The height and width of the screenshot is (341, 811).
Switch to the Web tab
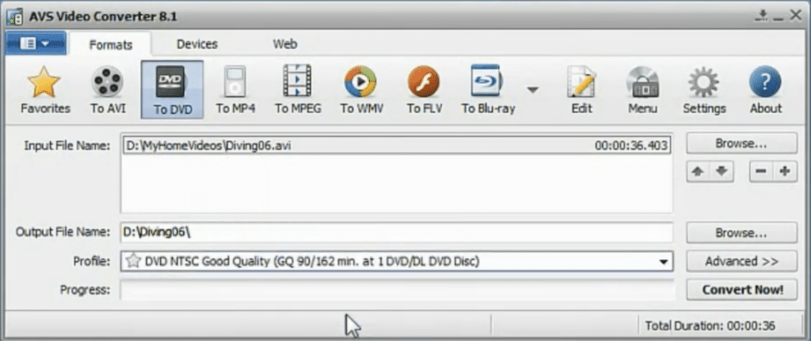click(285, 44)
